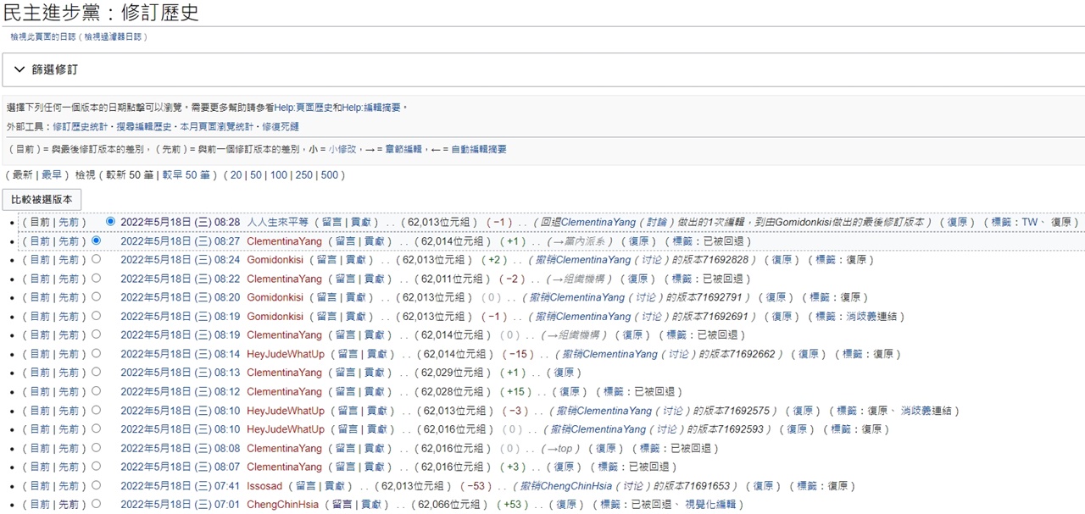The image size is (1085, 514).
Task: Open the 檢視過濾器日誌 filter log link
Action: [113, 37]
